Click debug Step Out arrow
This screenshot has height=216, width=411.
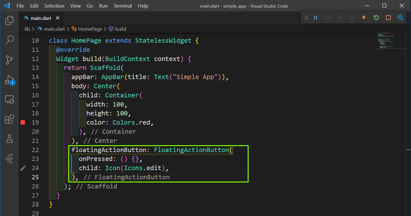[352, 18]
